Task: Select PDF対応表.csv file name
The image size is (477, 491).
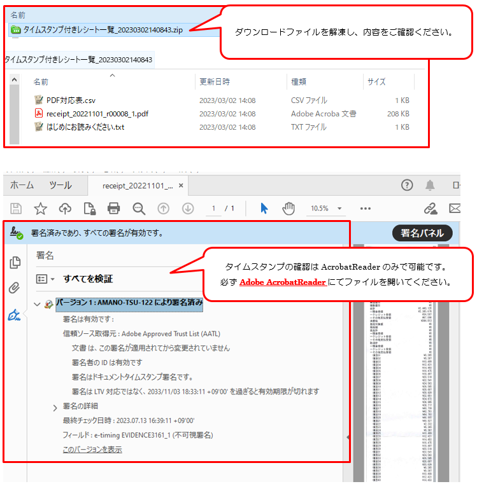Action: point(71,100)
